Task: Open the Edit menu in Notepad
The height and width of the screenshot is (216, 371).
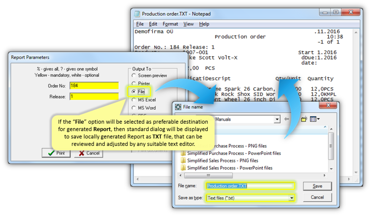Action: point(153,24)
